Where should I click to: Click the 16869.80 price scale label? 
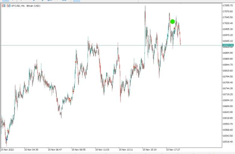click(x=228, y=59)
